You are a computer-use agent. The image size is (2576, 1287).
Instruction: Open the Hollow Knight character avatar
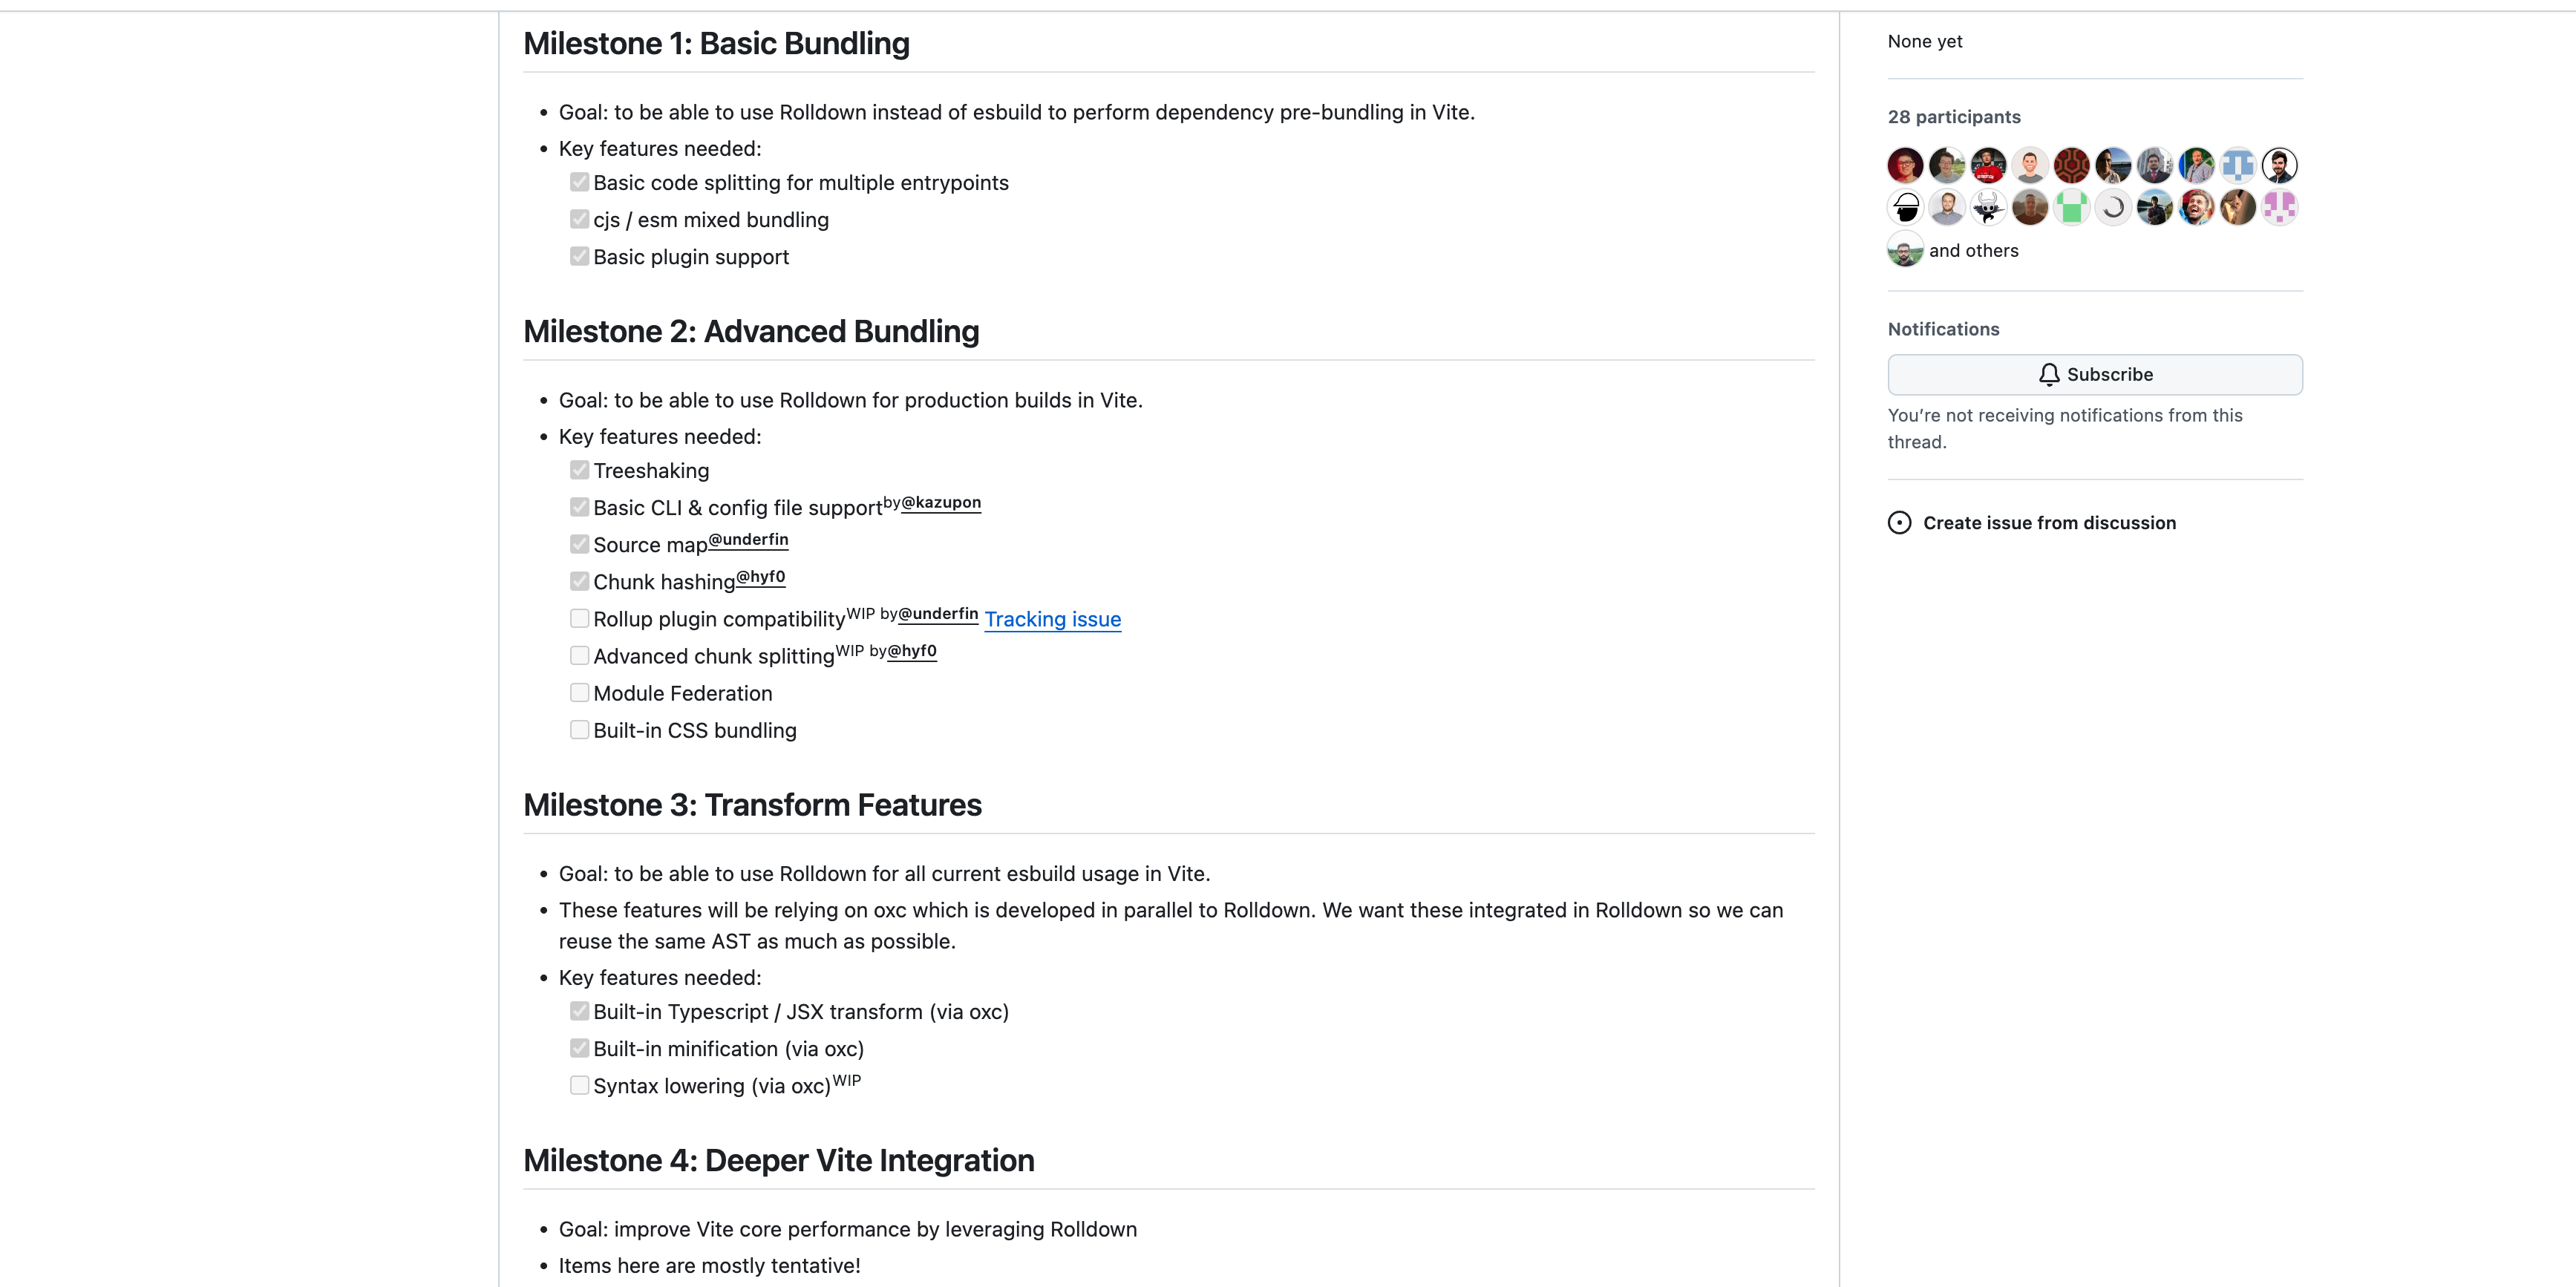click(1988, 207)
